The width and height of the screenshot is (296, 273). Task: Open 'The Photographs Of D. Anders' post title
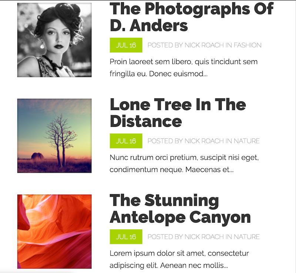point(191,17)
